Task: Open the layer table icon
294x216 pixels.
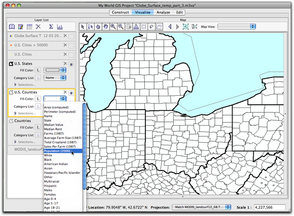Action: point(29,27)
